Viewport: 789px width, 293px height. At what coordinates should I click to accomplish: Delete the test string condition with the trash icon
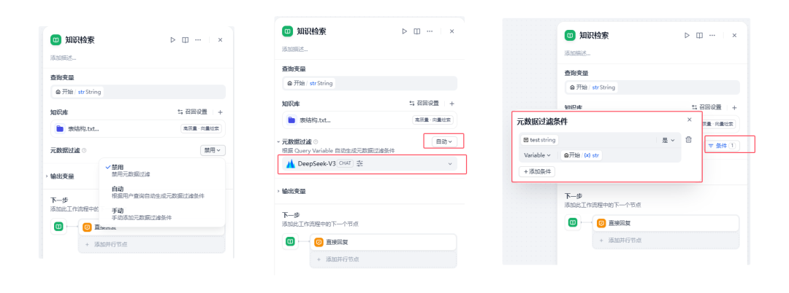[x=689, y=140]
